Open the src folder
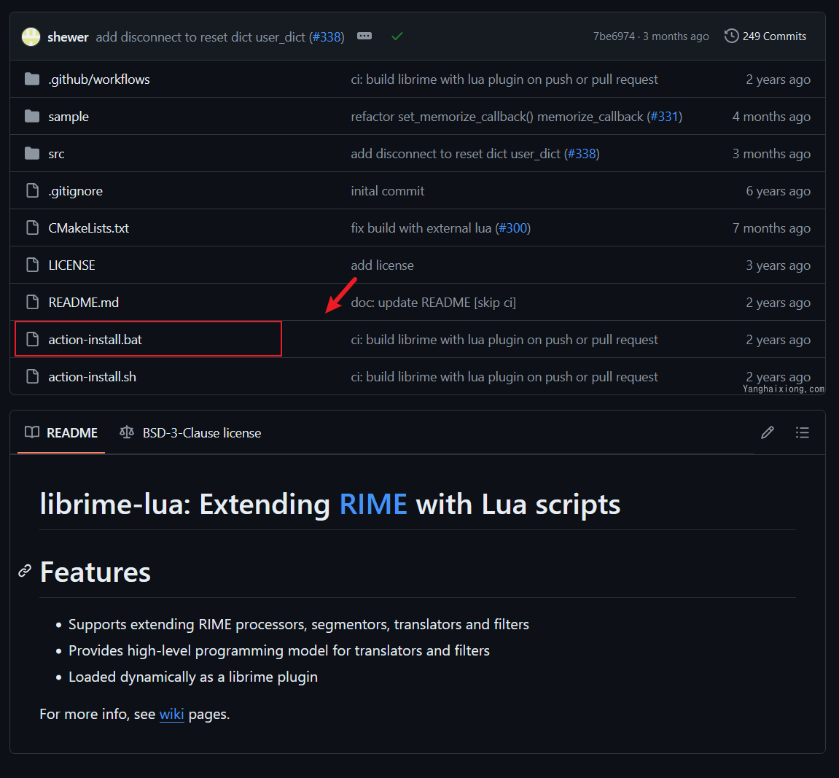Viewport: 839px width, 778px height. [x=56, y=154]
